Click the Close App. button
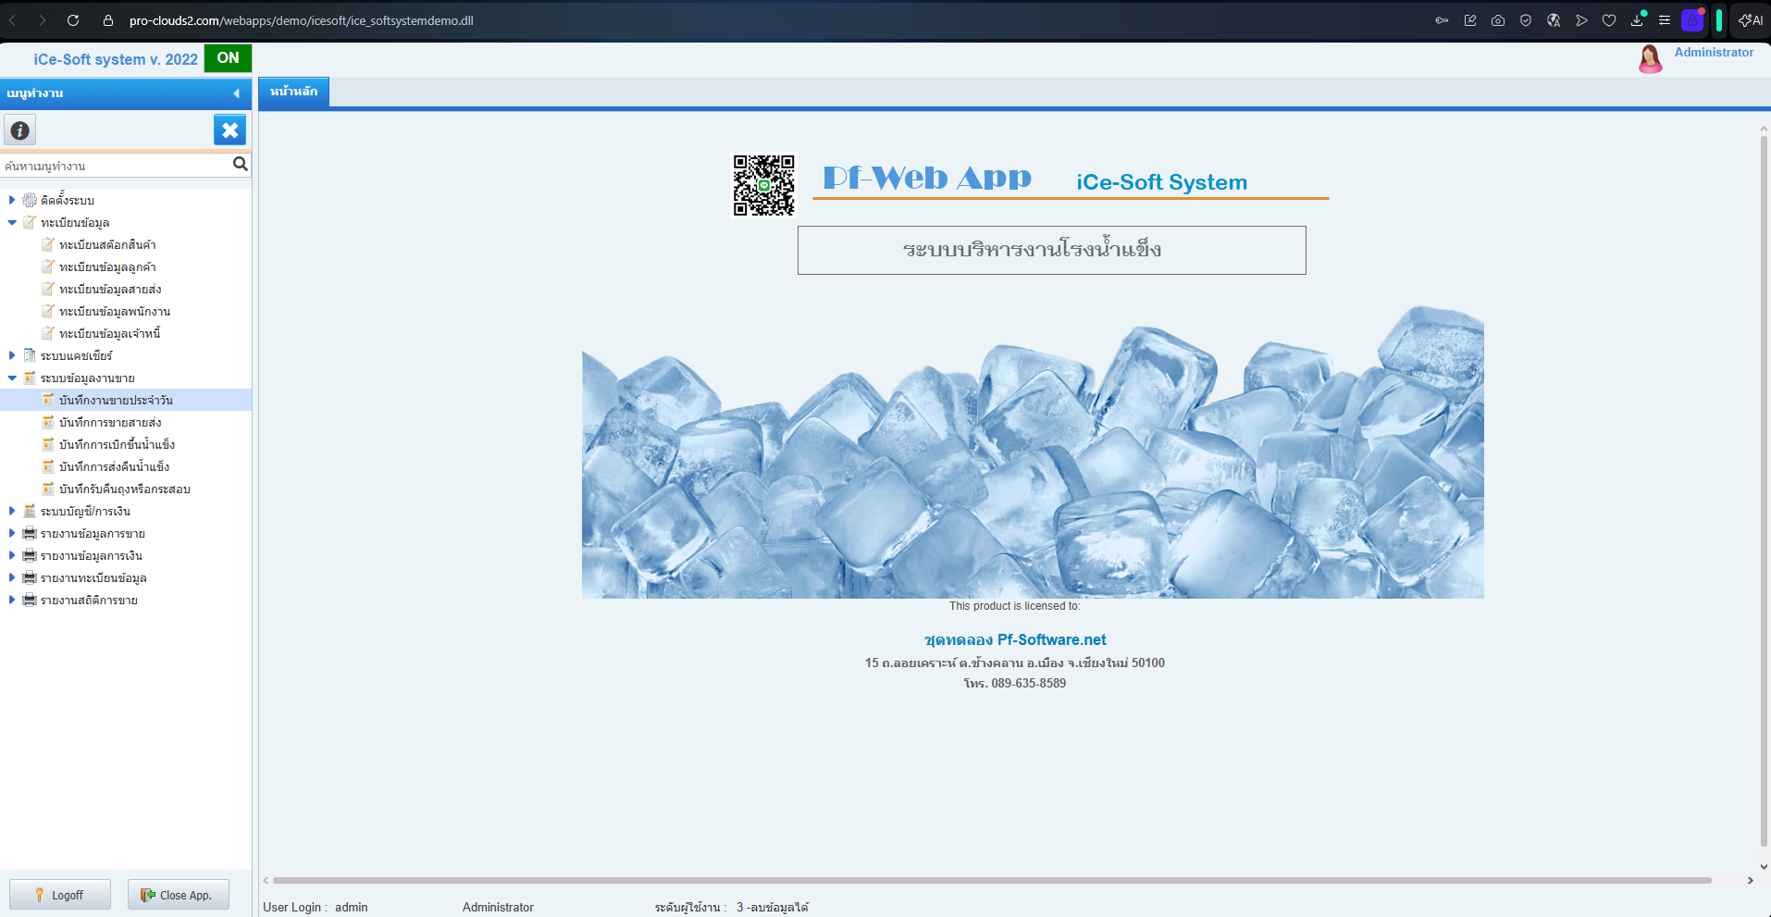1771x917 pixels. coord(178,895)
